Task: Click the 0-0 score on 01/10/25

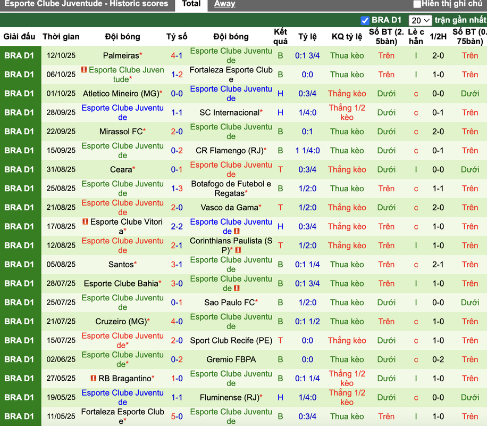Action: point(177,94)
